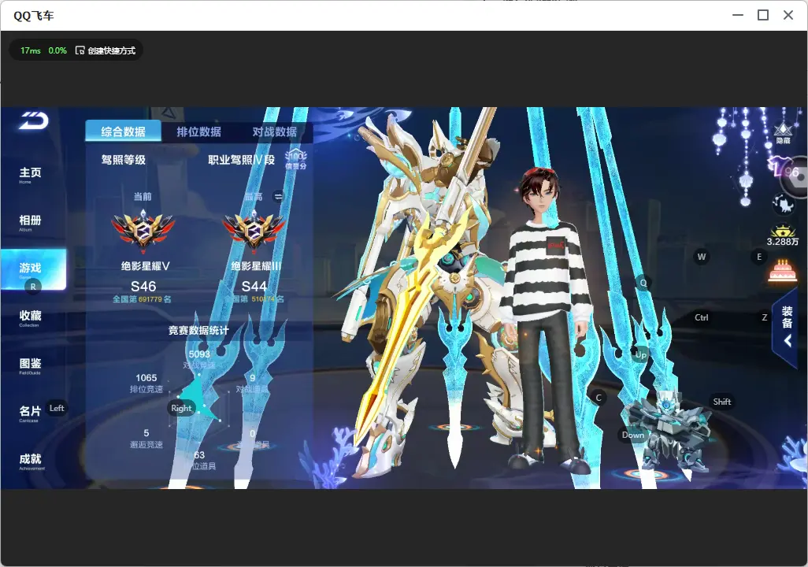The image size is (808, 567).
Task: Click the birthday cake icon
Action: (783, 271)
